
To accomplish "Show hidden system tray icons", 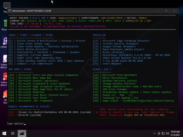I will coord(155,133).
